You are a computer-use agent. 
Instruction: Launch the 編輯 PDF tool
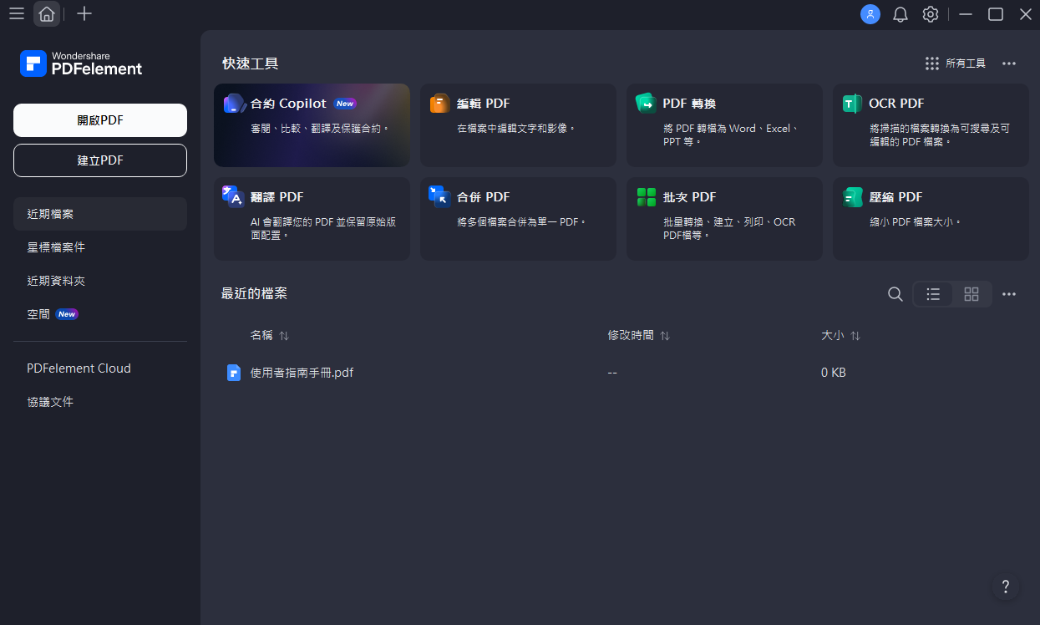(518, 125)
